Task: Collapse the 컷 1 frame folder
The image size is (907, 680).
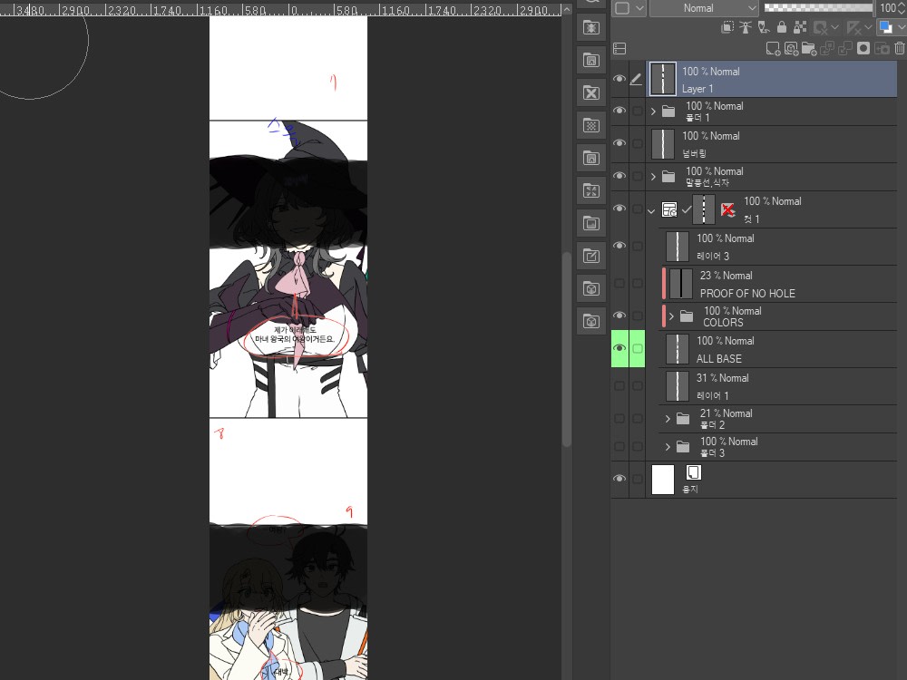Action: [651, 211]
